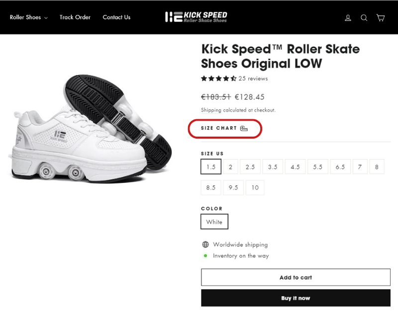Open the shopping cart icon
398x313 pixels.
point(381,18)
